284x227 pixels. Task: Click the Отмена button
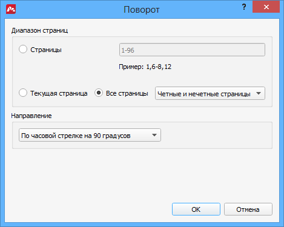pyautogui.click(x=248, y=209)
